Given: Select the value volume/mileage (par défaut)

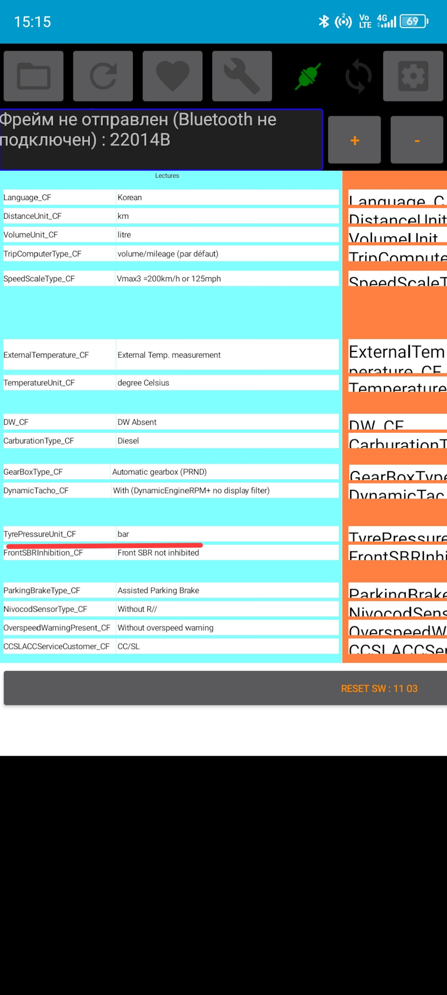Looking at the screenshot, I should point(168,254).
